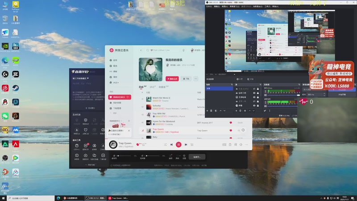The width and height of the screenshot is (357, 201).
Task: Open Trap Queen spinning album disc in player bar
Action: pos(113,144)
